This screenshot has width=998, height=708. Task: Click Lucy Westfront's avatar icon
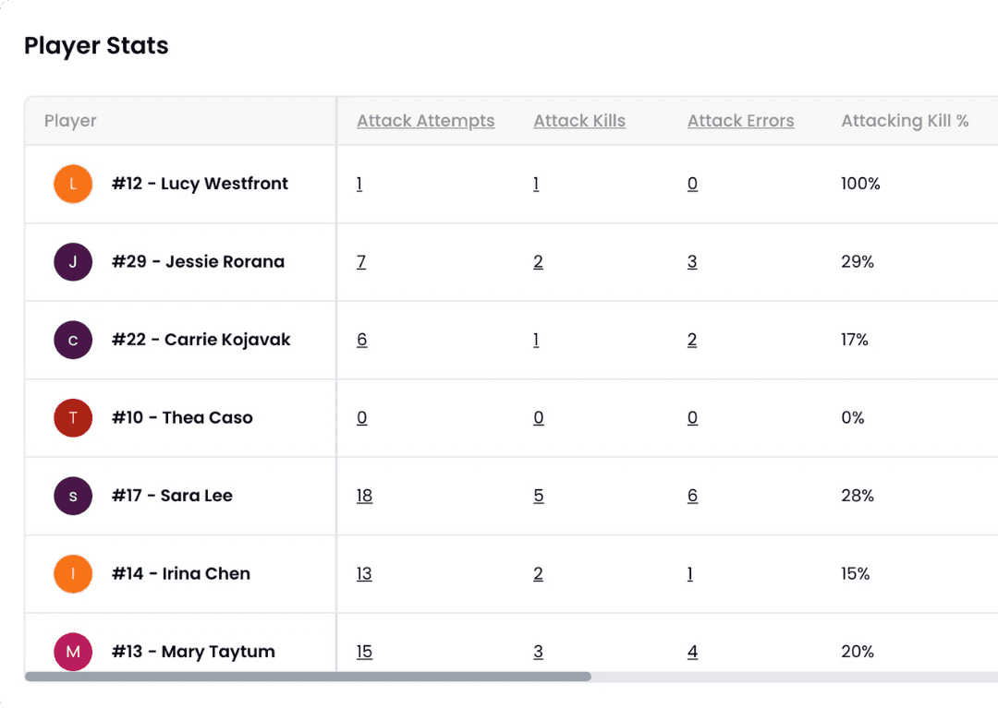73,184
